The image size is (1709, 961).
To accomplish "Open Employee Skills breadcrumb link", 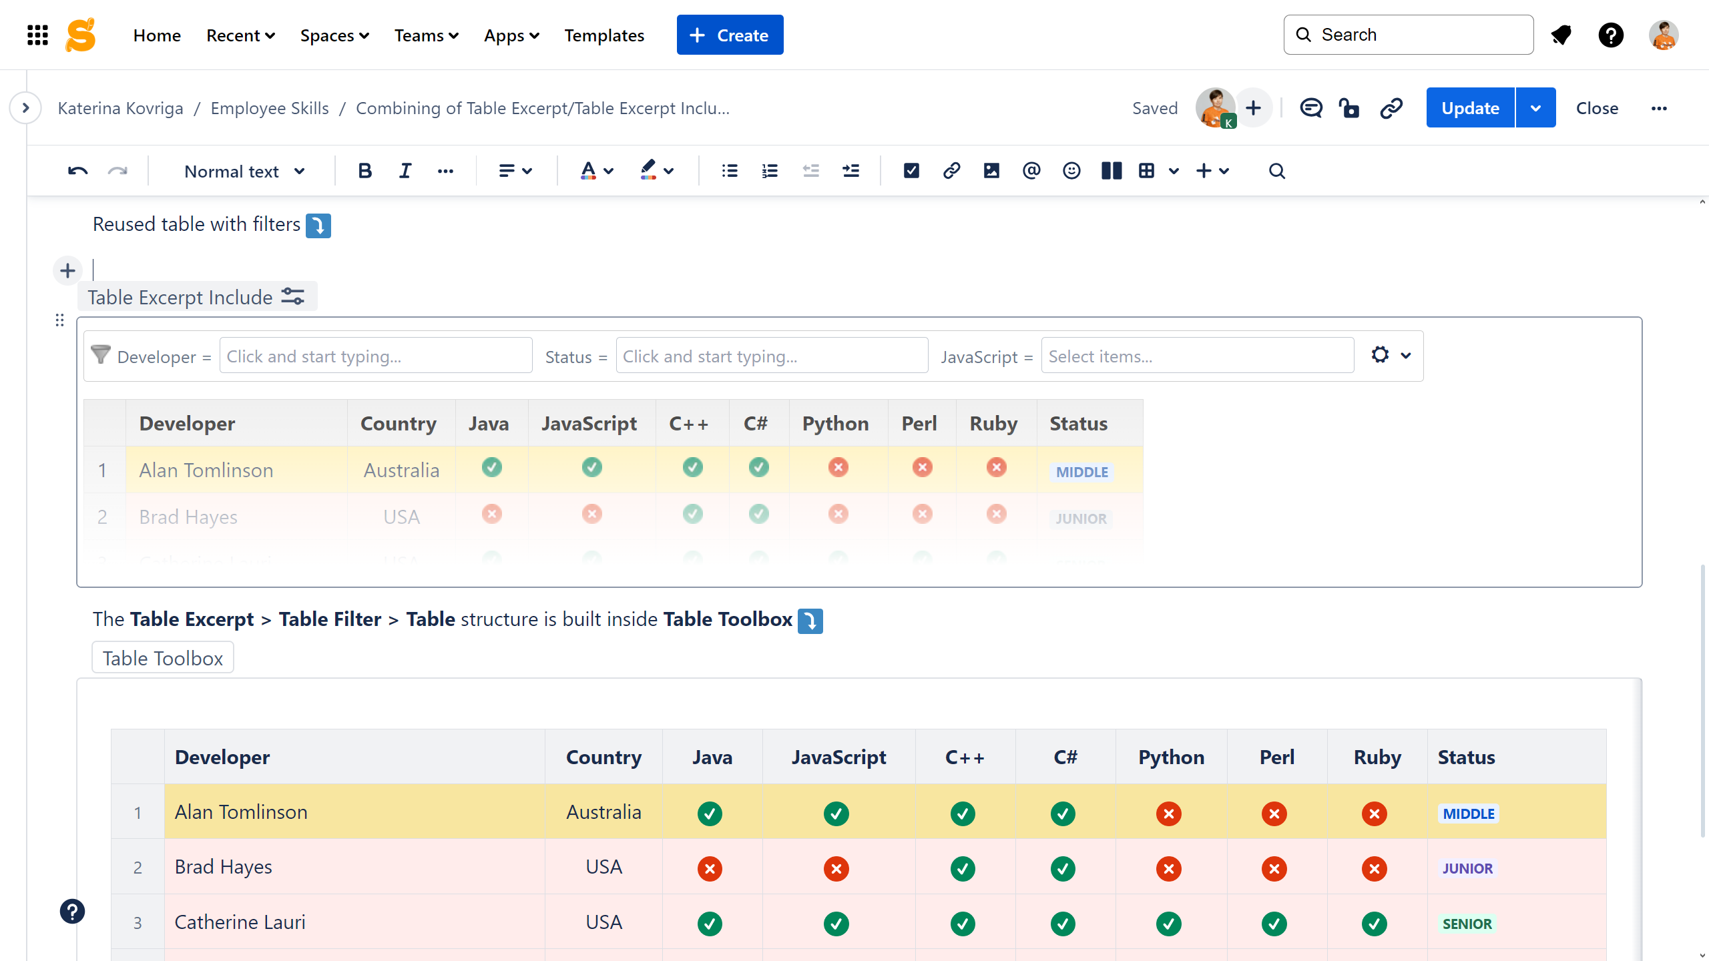I will pyautogui.click(x=269, y=108).
